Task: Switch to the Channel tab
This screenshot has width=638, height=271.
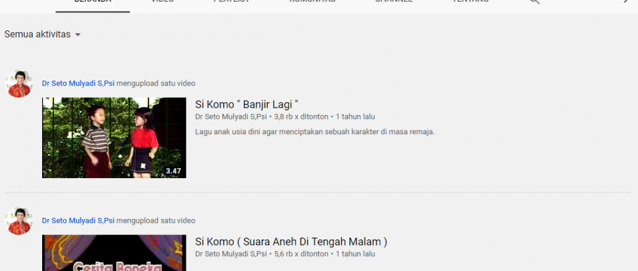Action: click(393, 2)
